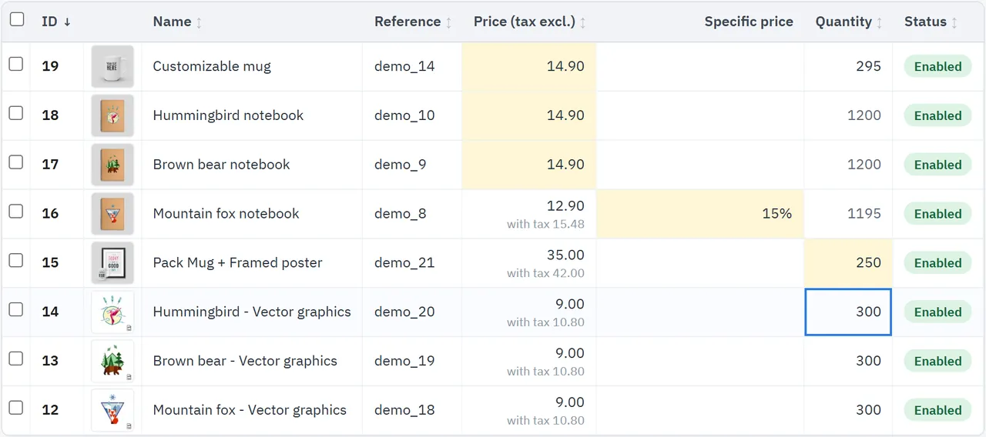Edit price 14.90 of Customizable mug
The width and height of the screenshot is (986, 437).
[529, 66]
